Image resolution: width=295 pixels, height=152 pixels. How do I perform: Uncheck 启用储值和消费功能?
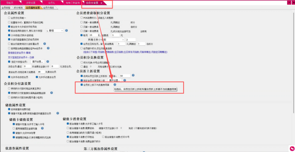(9, 109)
